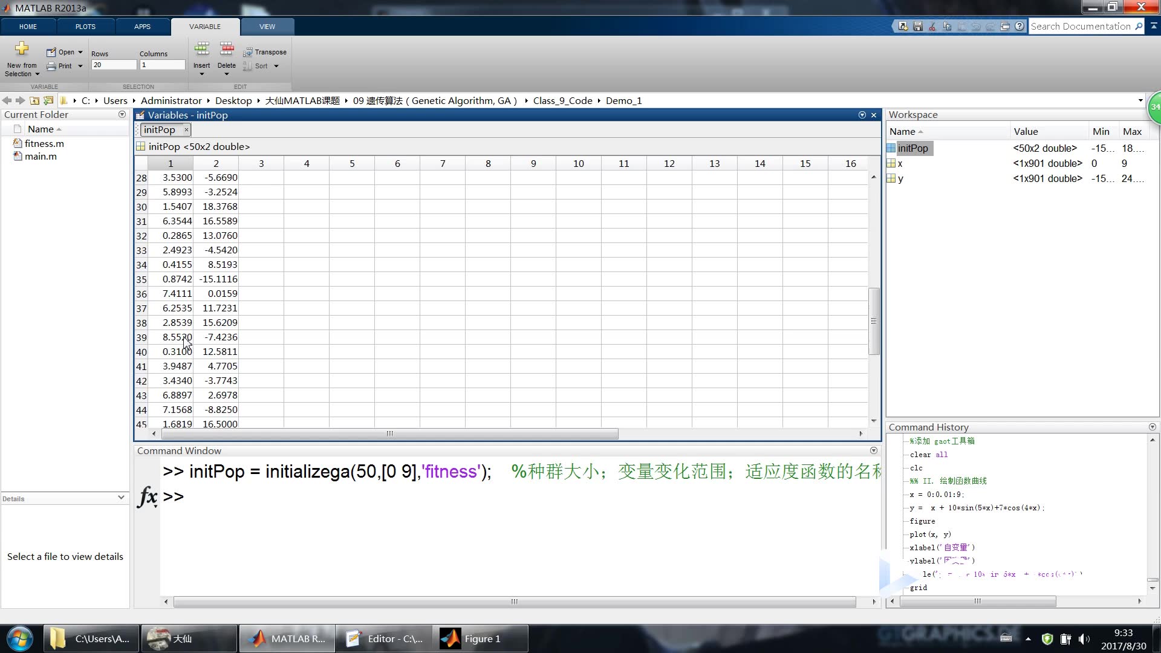Screen dimensions: 1161x653
Task: Expand the Details panel chevron
Action: [121, 498]
